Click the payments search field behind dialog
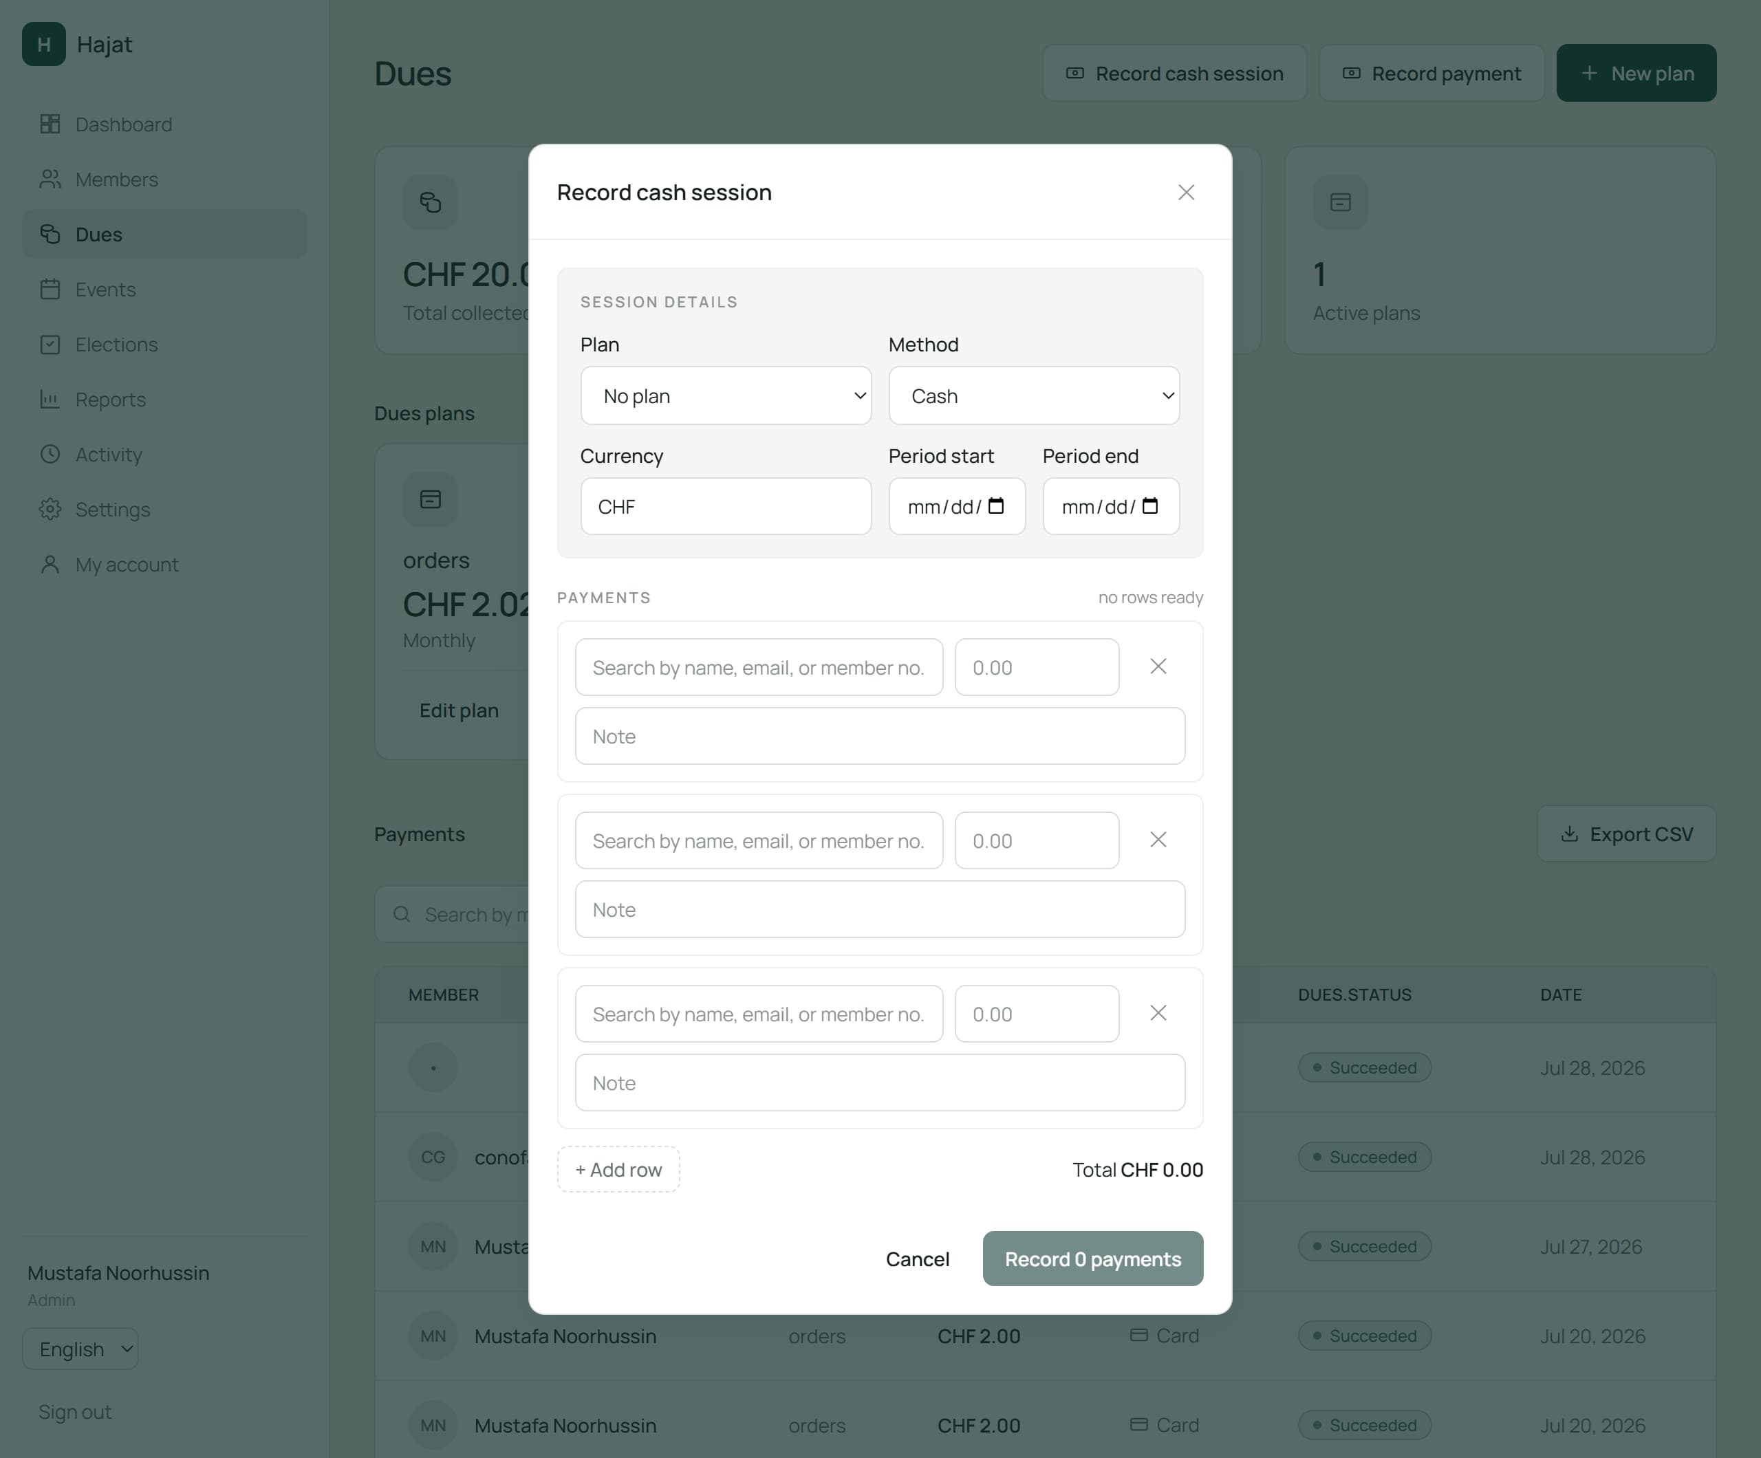 [x=453, y=914]
